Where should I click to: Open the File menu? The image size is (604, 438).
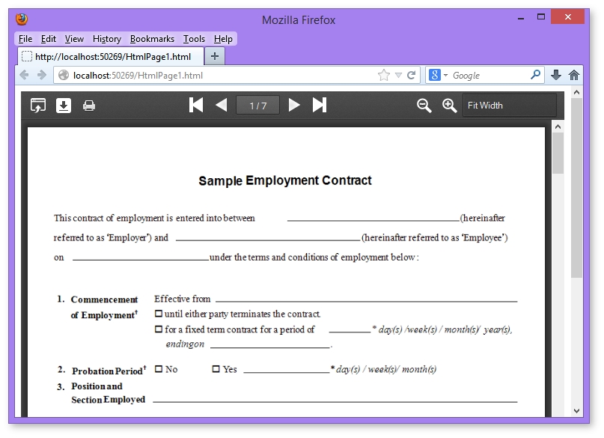[25, 39]
